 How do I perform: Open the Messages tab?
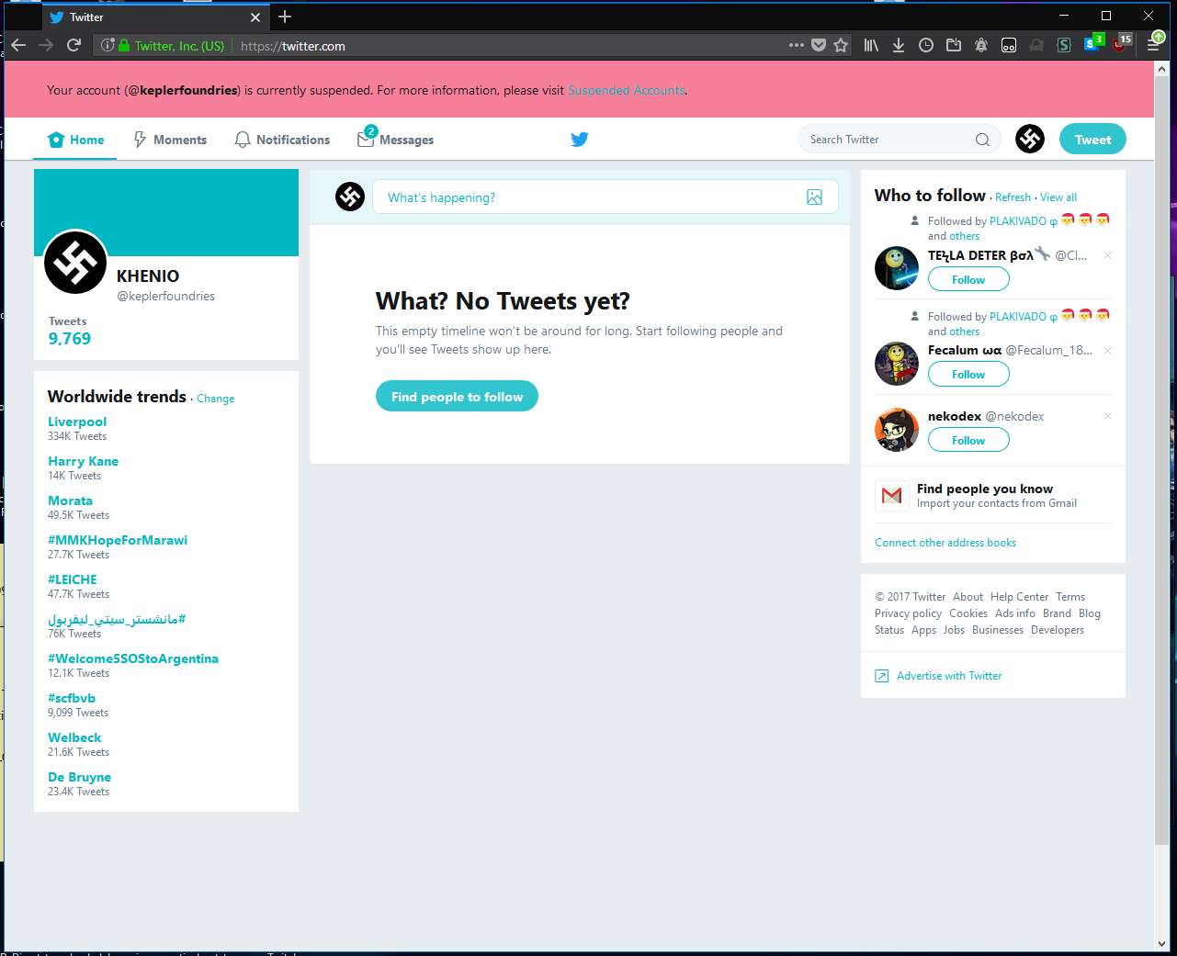(x=396, y=139)
